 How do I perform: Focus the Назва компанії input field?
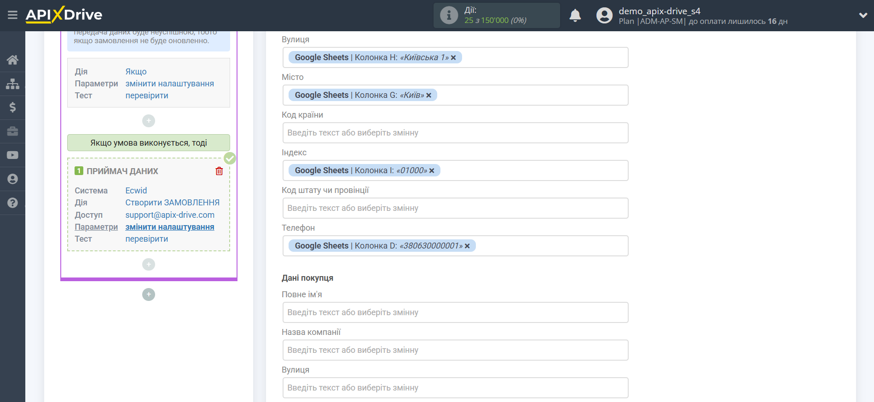[x=456, y=350]
